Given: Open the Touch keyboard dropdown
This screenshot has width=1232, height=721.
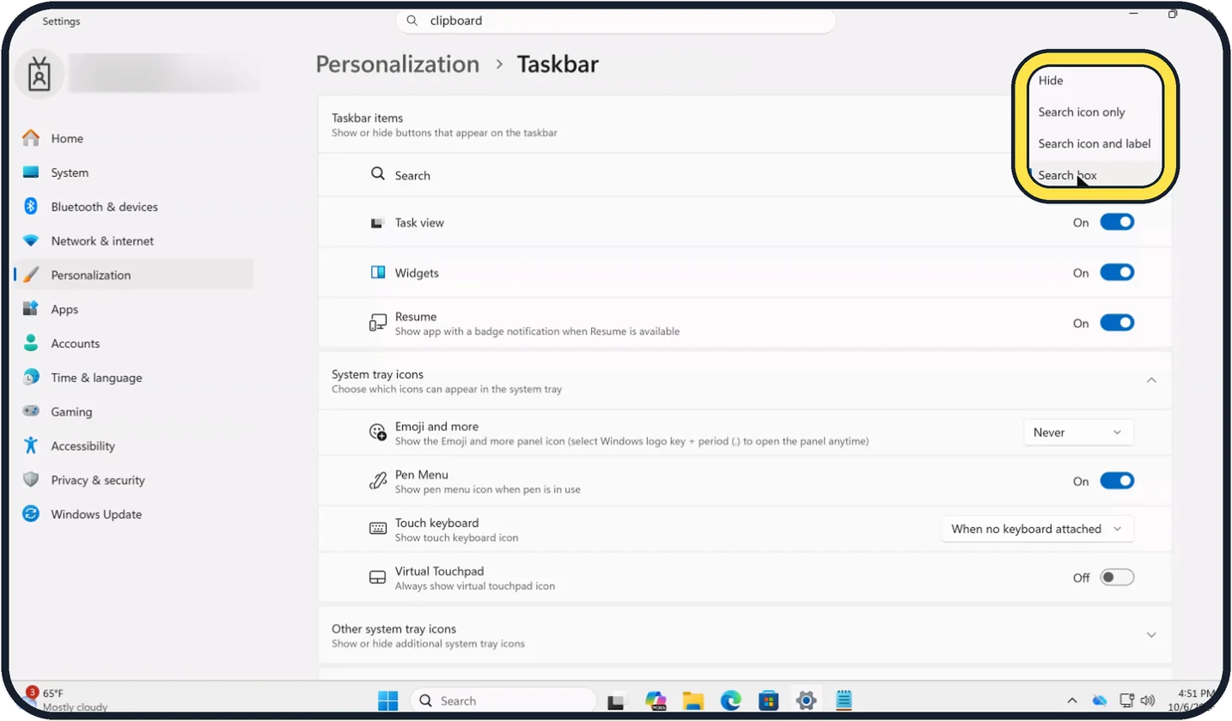Looking at the screenshot, I should pos(1038,529).
